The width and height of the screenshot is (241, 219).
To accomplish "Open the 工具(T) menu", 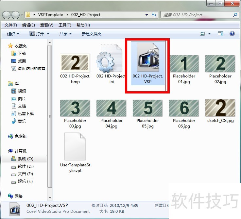I will pyautogui.click(x=65, y=25).
